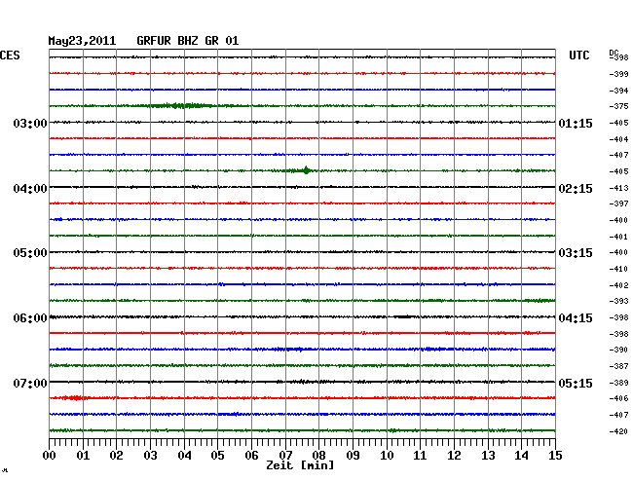Select DC offset value -390
Viewport: 633px width, 481px height.
pyautogui.click(x=618, y=350)
